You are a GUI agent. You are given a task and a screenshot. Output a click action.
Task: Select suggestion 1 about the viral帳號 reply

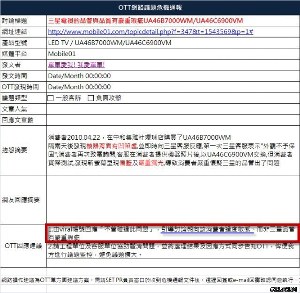click(172, 233)
